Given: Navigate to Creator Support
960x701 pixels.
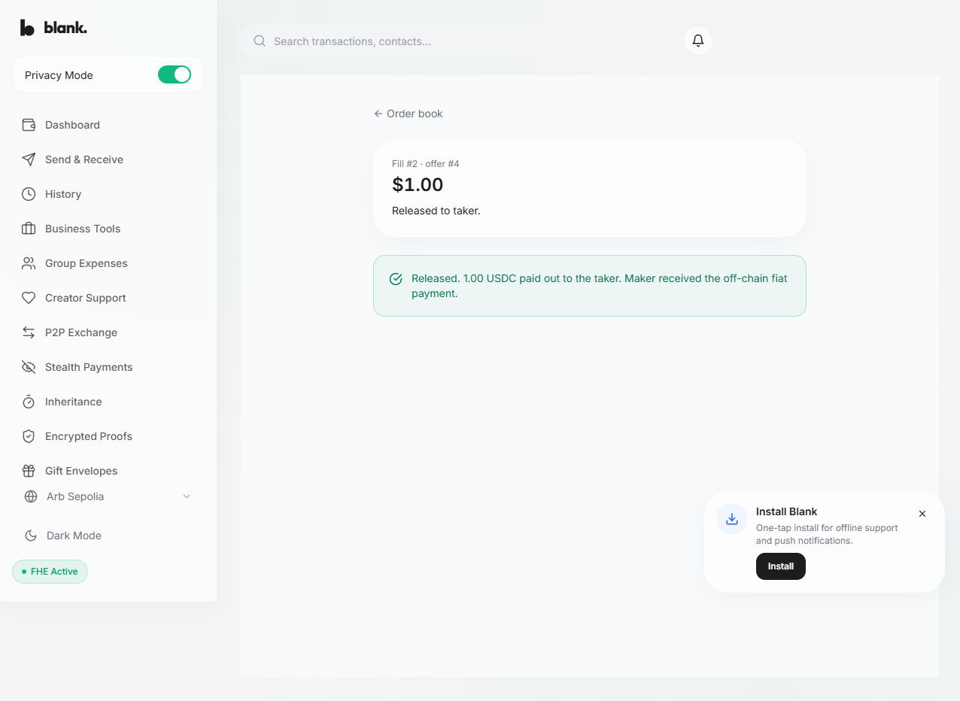Looking at the screenshot, I should 108,298.
